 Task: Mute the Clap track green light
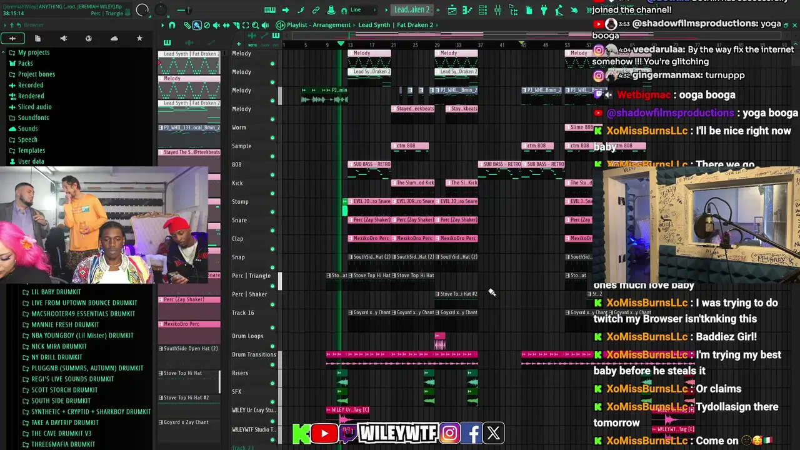pos(272,249)
